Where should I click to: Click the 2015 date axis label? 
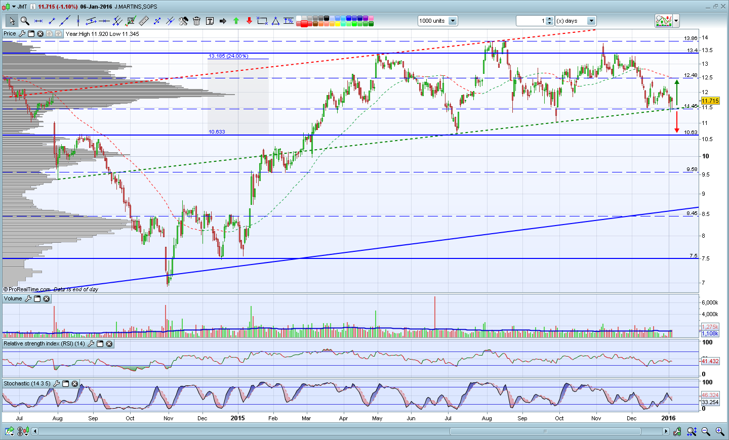point(237,418)
